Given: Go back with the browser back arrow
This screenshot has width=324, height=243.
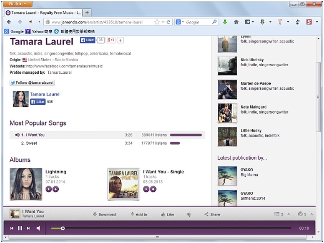Looking at the screenshot, I should tap(9, 22).
